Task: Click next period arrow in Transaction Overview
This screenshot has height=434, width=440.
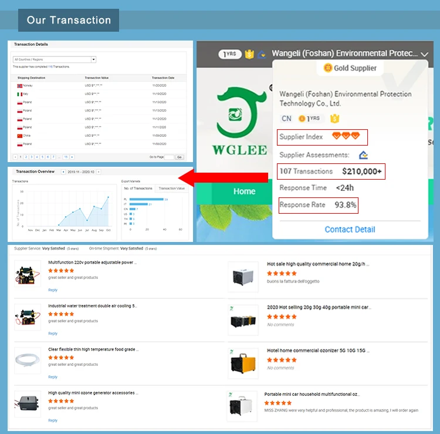Action: (x=99, y=172)
